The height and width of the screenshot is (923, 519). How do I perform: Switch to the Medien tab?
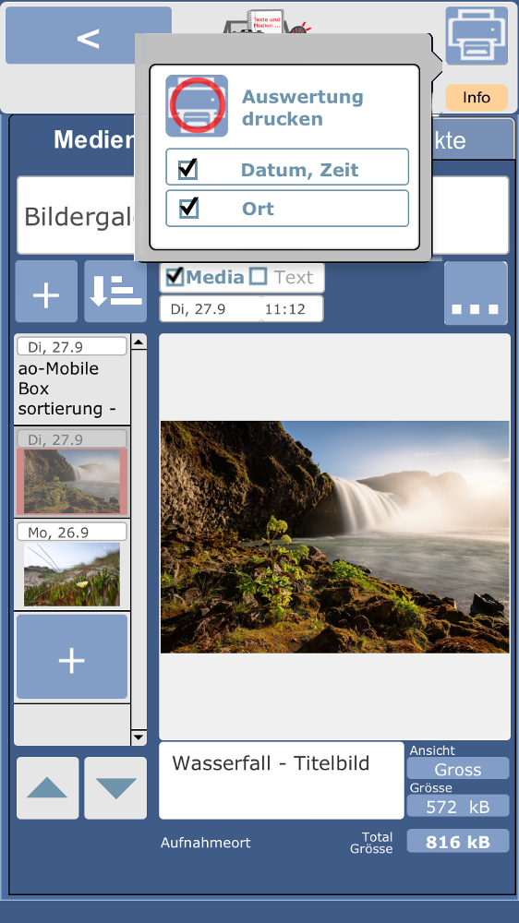pos(94,140)
